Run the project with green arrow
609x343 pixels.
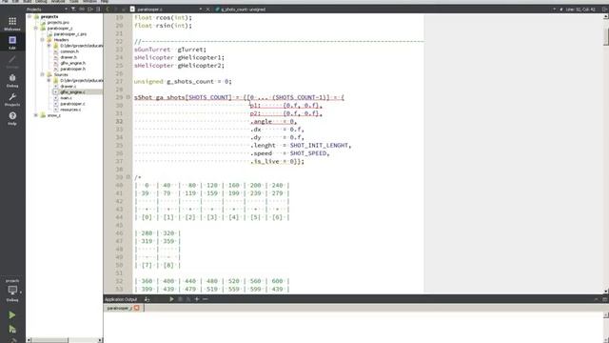(12, 314)
